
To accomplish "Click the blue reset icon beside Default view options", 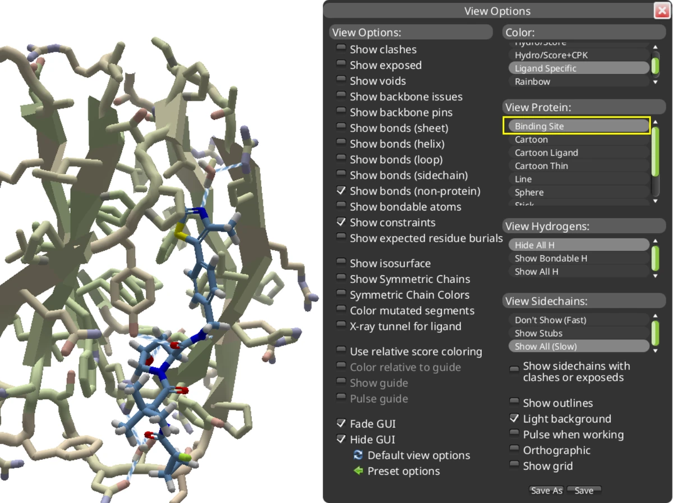I will click(x=358, y=455).
